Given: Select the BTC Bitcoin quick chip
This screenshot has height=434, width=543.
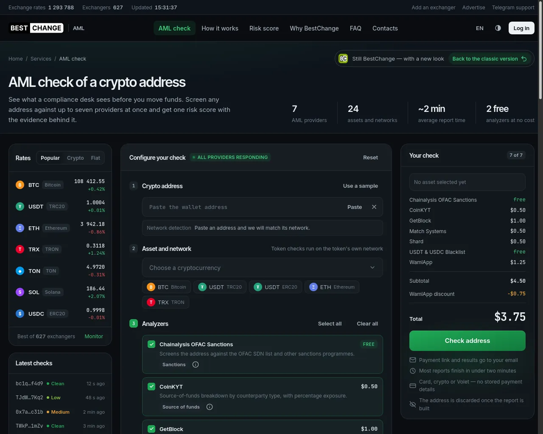Looking at the screenshot, I should 166,287.
